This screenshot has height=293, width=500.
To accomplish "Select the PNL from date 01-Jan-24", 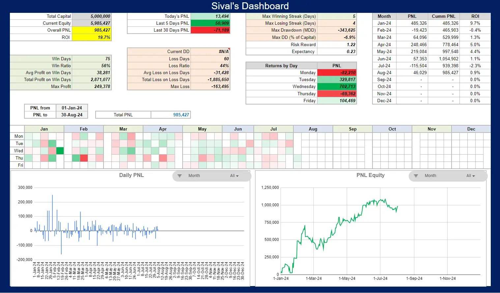I will (x=72, y=108).
